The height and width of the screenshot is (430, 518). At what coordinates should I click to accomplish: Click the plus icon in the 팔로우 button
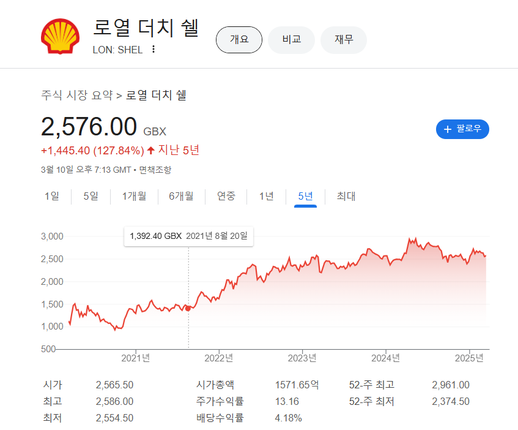tap(448, 129)
